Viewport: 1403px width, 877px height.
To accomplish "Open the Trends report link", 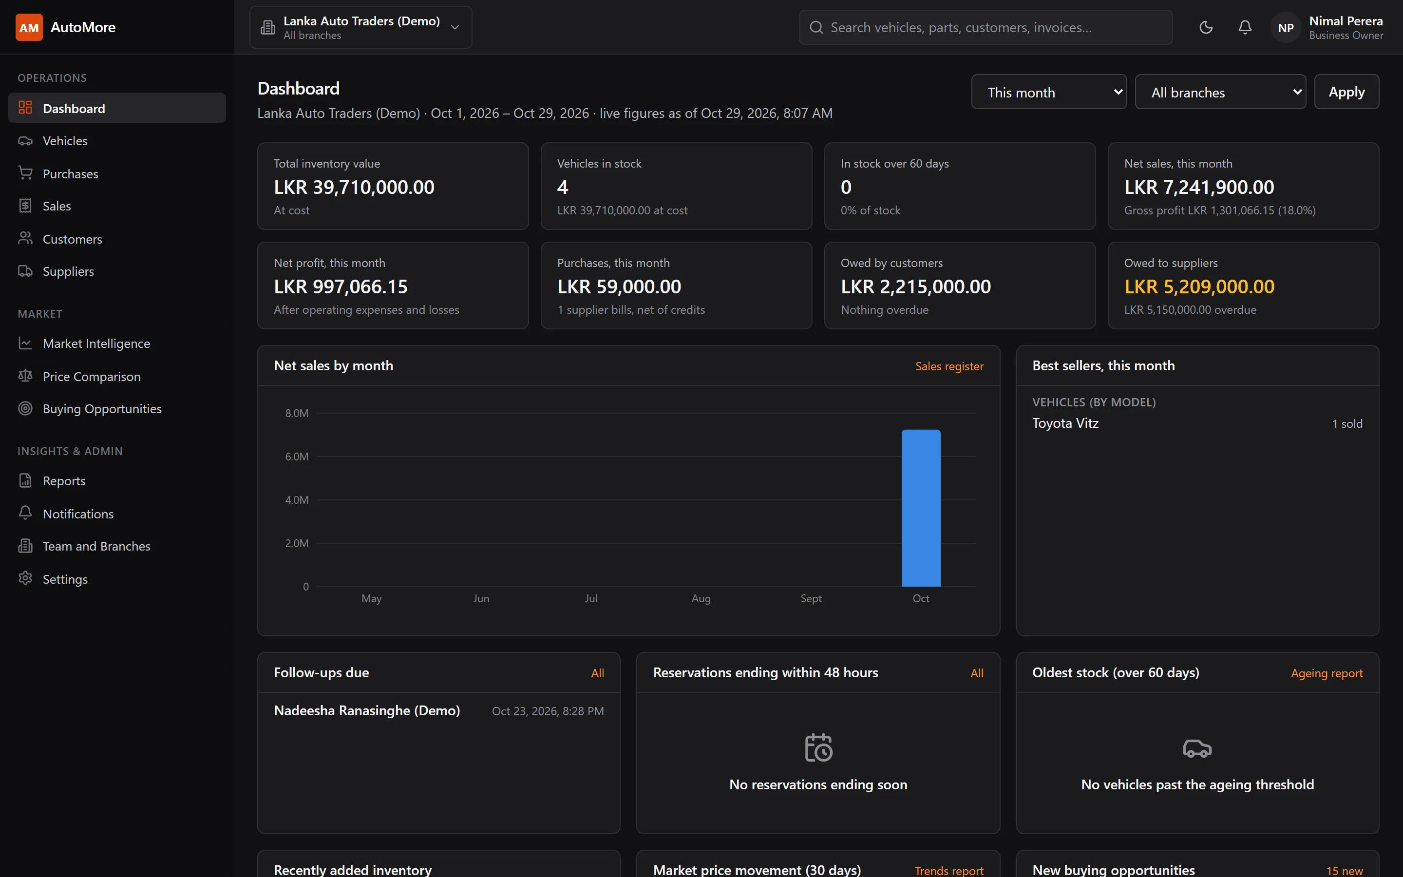I will click(948, 870).
